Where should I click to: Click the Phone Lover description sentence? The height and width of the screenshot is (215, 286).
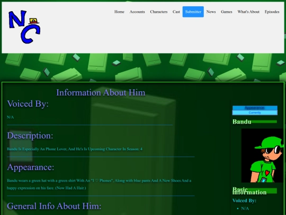click(x=75, y=149)
